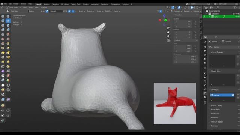Image resolution: width=240 pixels, height=135 pixels.
Task: Select the Scale transform tool
Action: [3, 115]
